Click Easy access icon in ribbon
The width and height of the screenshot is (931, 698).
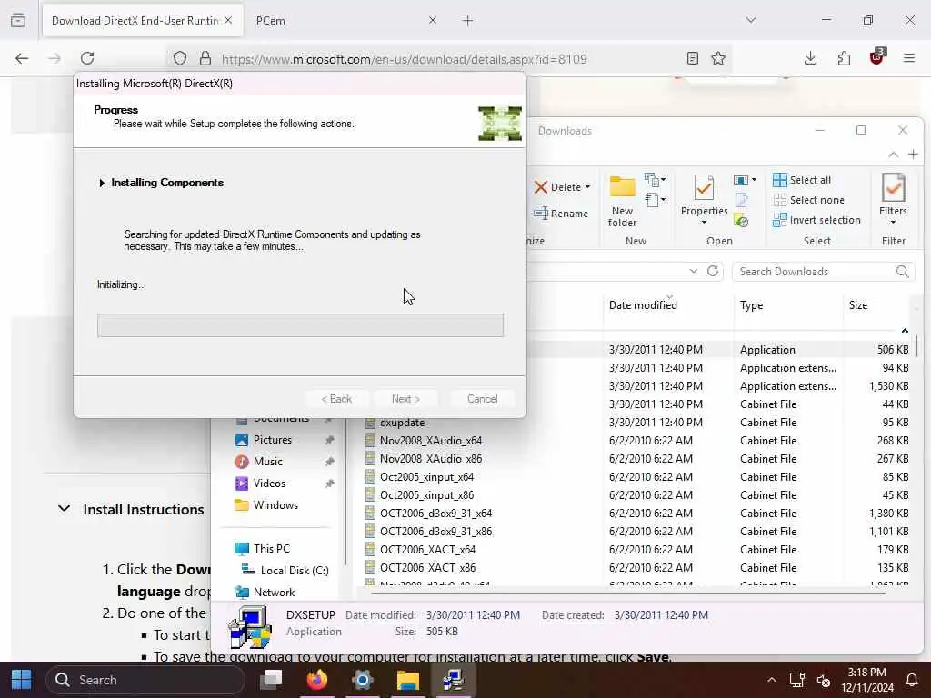coord(655,200)
